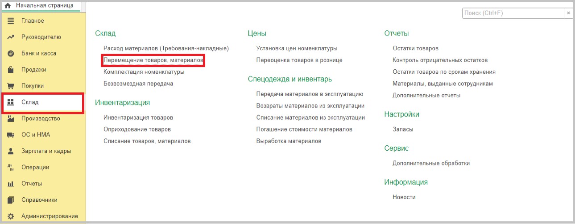
Task: Open Остатки товаров по срокам хранения
Action: [444, 72]
